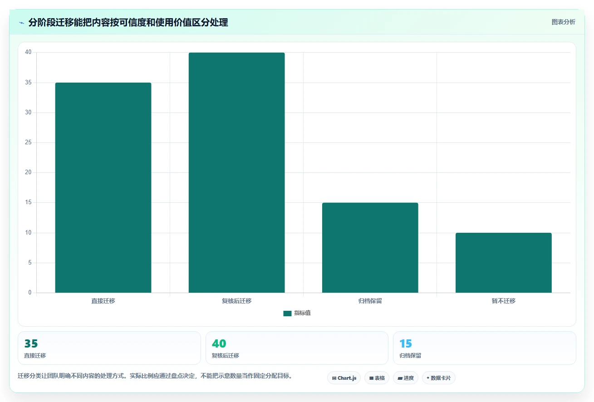Click the 数据卡片 pill tag

438,378
